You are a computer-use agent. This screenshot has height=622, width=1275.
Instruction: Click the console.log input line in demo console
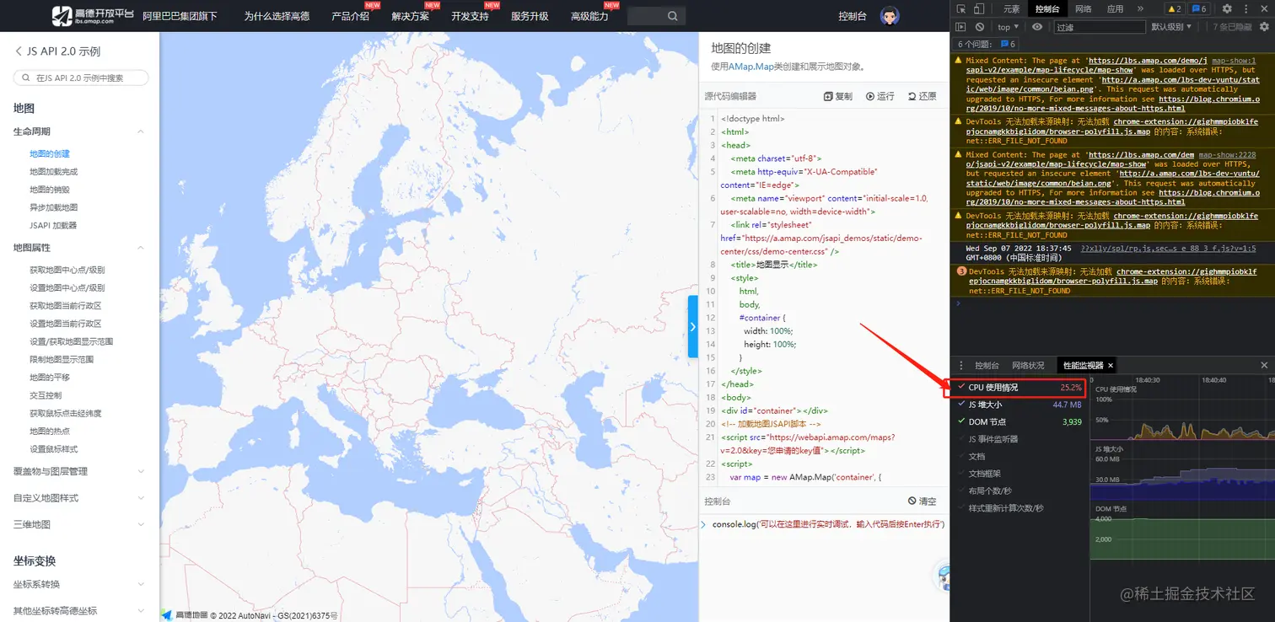(x=827, y=524)
